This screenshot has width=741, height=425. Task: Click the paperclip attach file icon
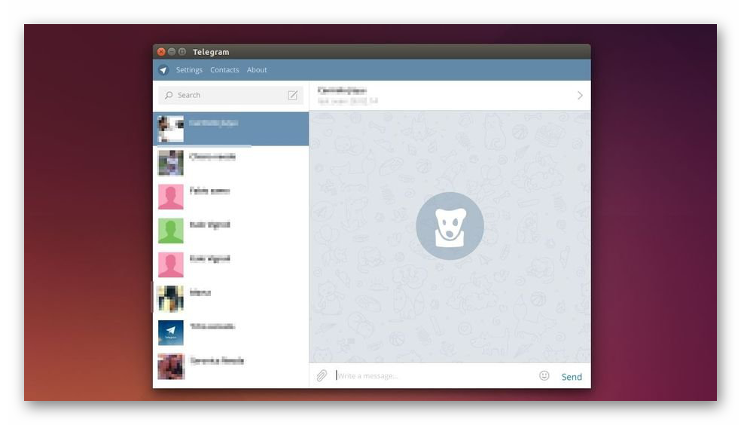[322, 375]
